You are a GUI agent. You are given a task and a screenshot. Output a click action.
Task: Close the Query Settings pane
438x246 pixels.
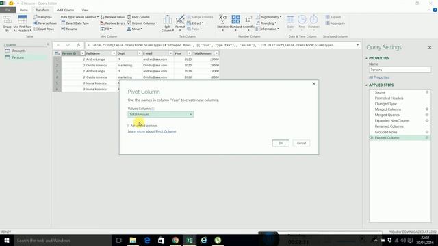point(430,48)
